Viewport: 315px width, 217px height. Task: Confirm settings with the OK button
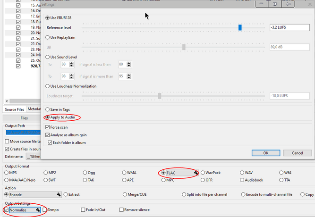coord(266,153)
